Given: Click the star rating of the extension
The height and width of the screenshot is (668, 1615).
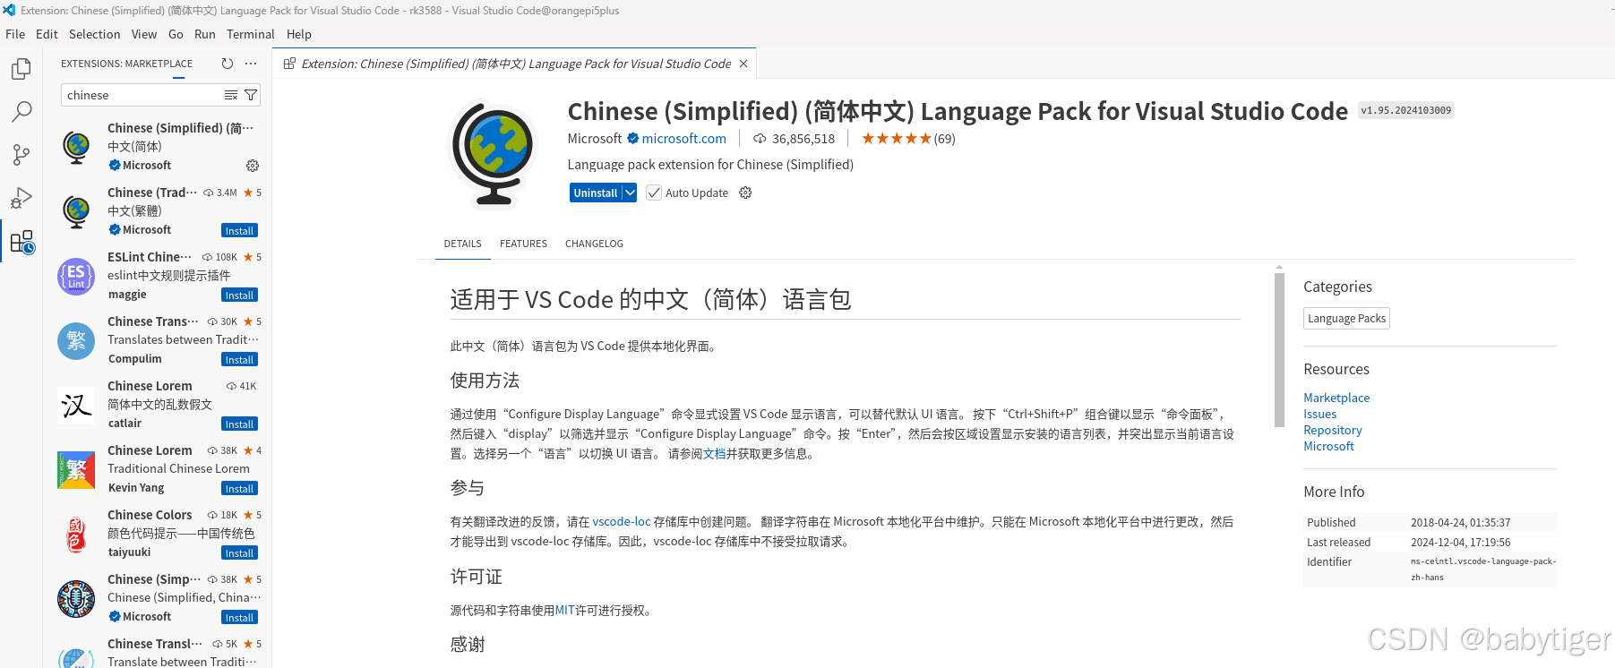Looking at the screenshot, I should [x=896, y=139].
